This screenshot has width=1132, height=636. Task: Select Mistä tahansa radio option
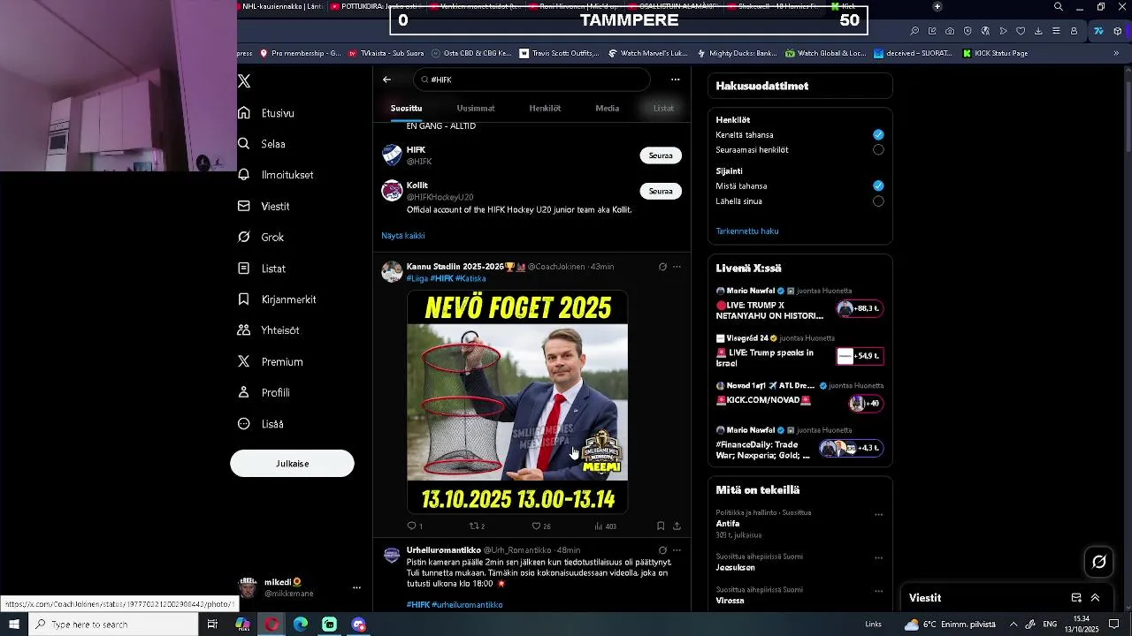pos(878,186)
